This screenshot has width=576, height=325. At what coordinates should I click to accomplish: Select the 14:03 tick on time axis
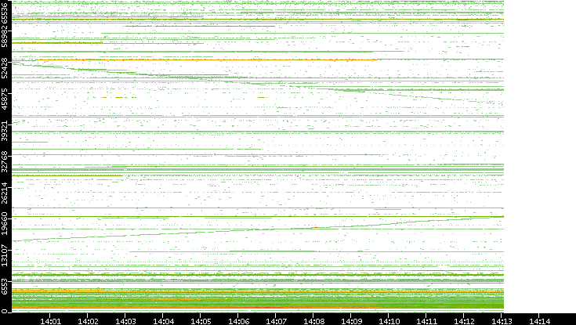(125, 320)
